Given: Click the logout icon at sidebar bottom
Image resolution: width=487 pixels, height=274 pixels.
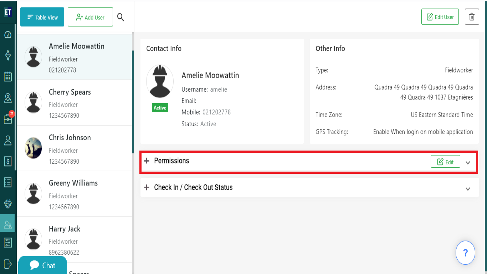Looking at the screenshot, I should 8,264.
